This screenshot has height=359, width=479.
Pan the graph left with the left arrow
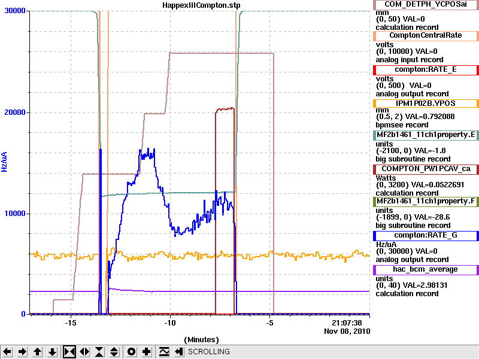[7, 352]
